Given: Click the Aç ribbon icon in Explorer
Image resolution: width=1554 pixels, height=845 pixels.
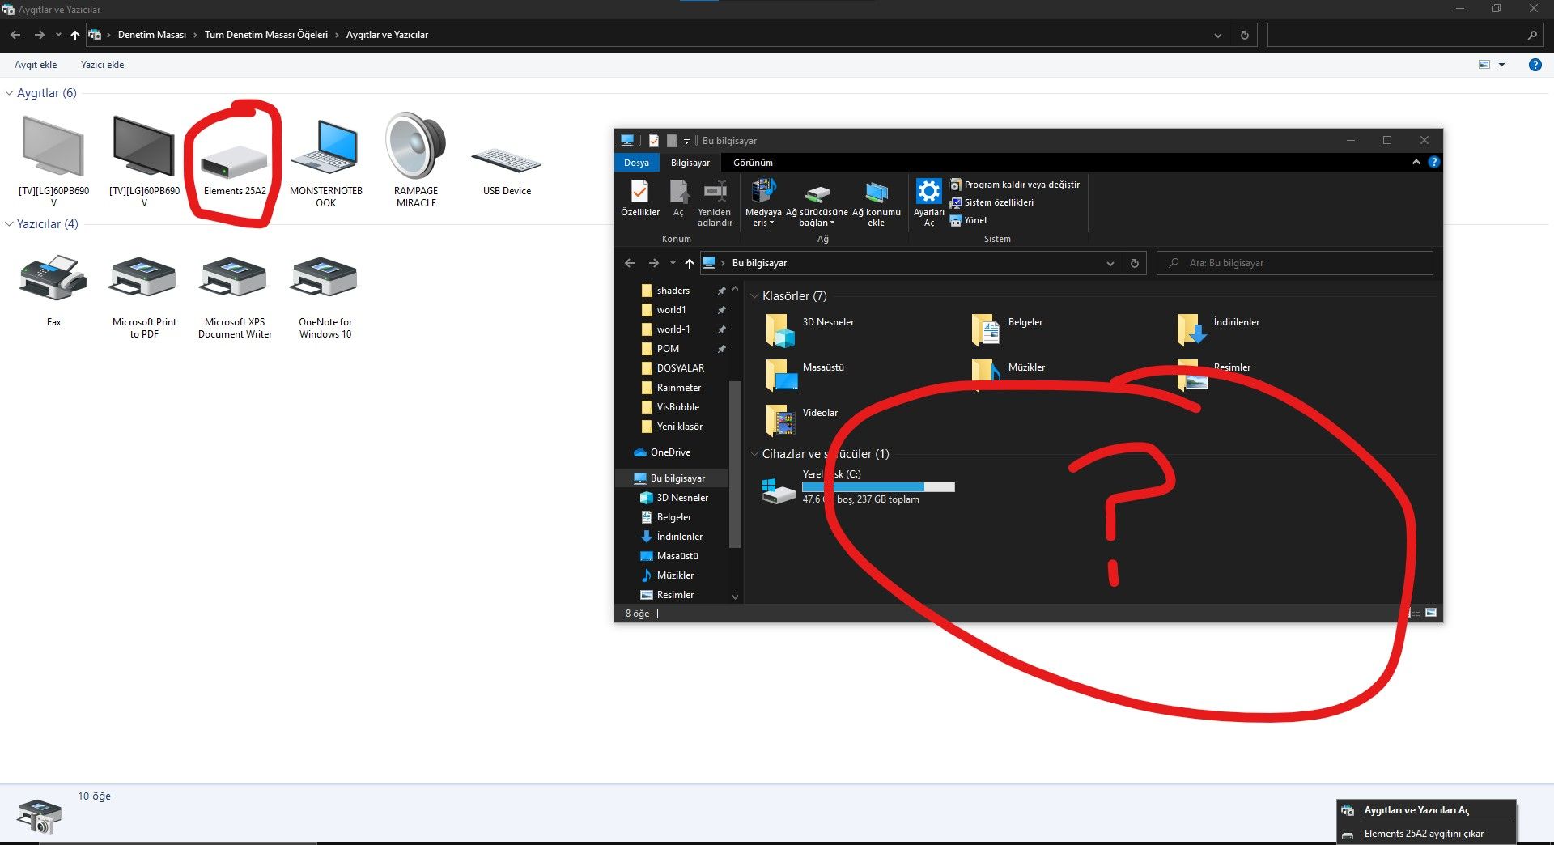Looking at the screenshot, I should 678,199.
